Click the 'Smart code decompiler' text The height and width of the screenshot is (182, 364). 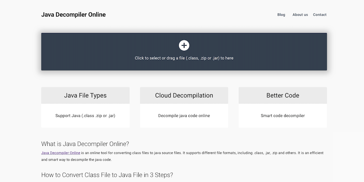[x=283, y=116]
